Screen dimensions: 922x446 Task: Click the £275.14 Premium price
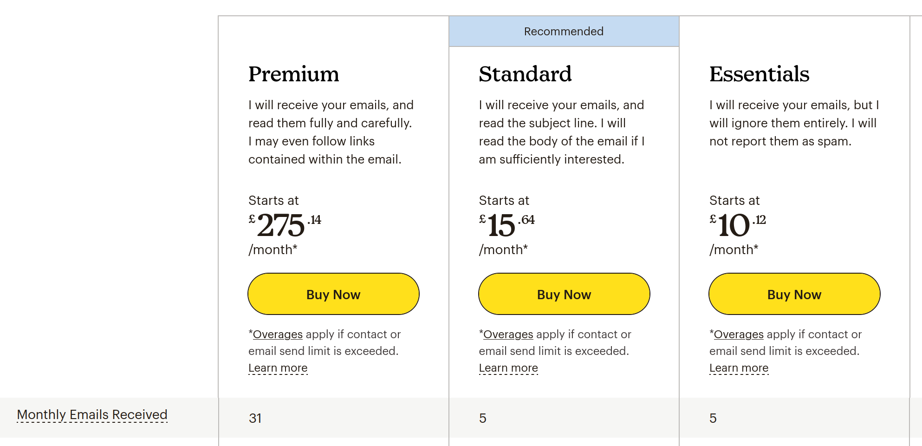(285, 225)
